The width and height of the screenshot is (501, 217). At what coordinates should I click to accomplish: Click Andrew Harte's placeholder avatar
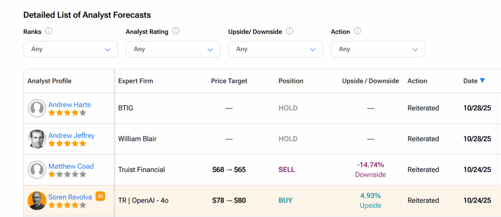37,108
